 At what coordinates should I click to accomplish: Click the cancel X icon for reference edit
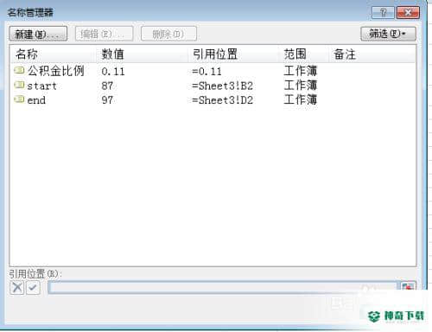pos(17,287)
